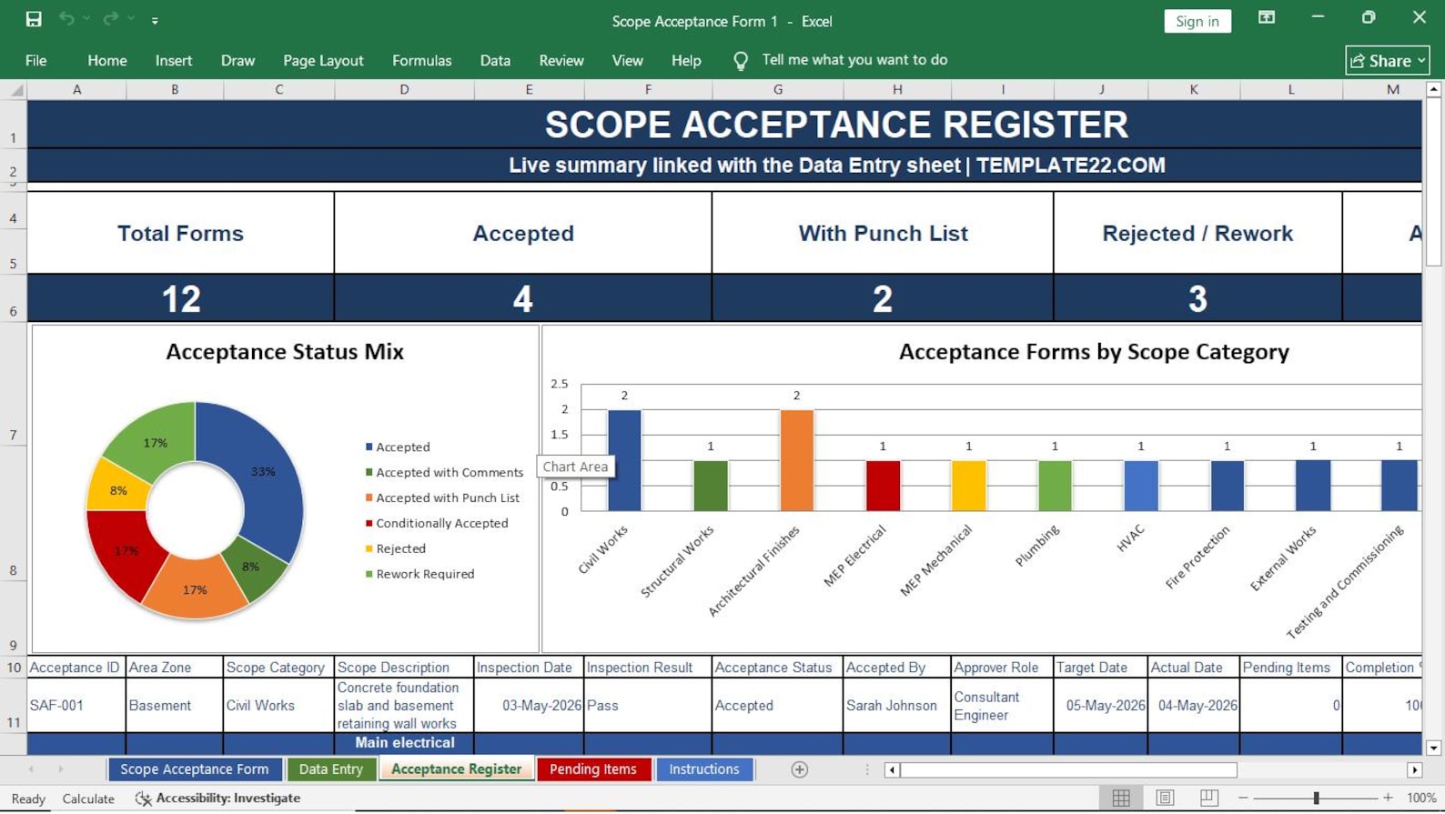Click the Ribbon Display Options icon

[x=1266, y=18]
